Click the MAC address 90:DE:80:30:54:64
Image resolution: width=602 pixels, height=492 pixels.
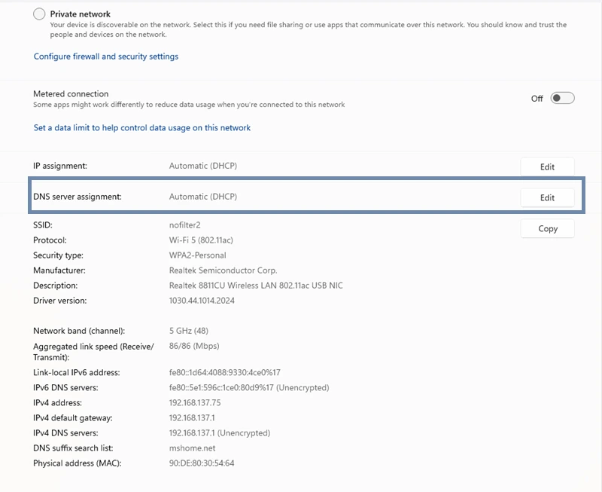[x=202, y=463]
